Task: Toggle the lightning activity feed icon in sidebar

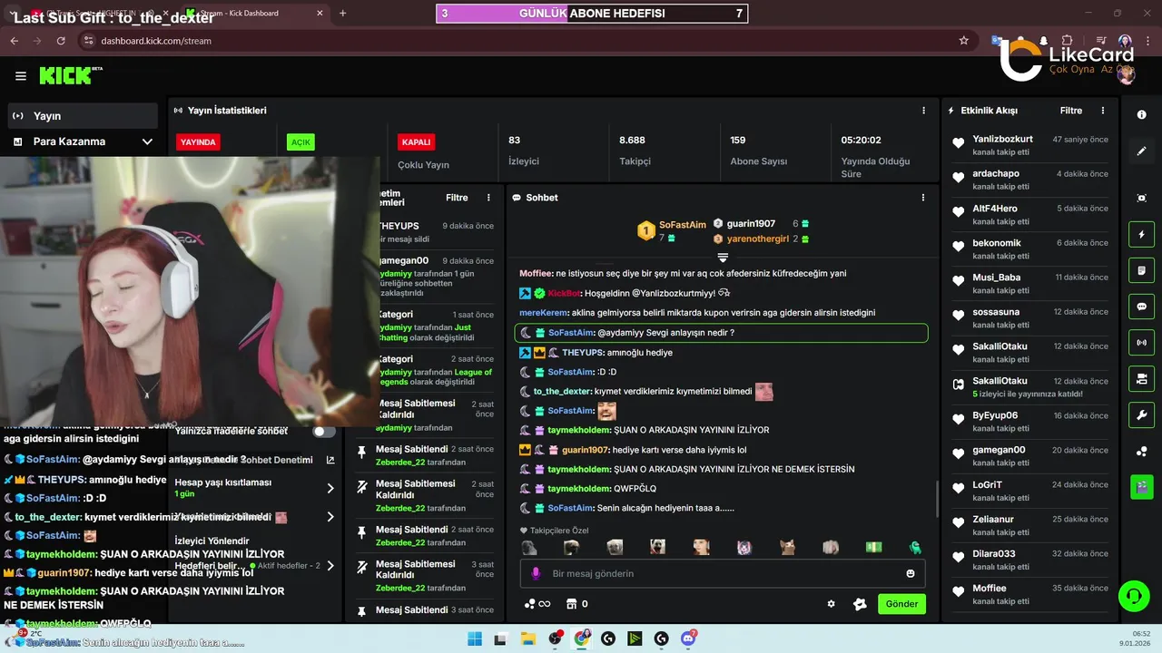Action: [1142, 235]
